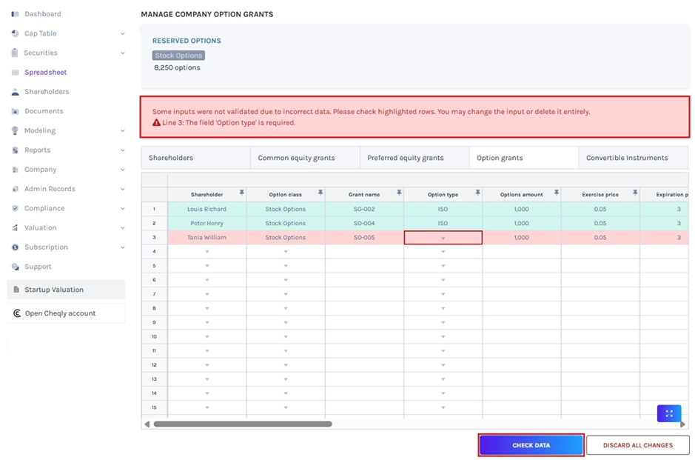Click the CHECK DATA button
The height and width of the screenshot is (460, 695).
pyautogui.click(x=531, y=444)
